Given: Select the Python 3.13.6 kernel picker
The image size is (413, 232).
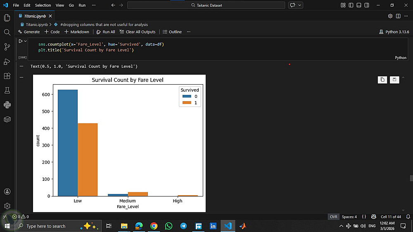Looking at the screenshot, I should pyautogui.click(x=394, y=32).
